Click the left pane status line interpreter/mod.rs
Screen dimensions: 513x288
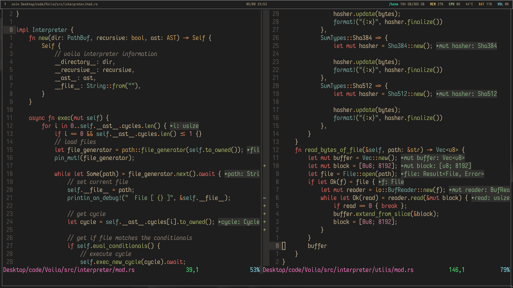point(69,270)
